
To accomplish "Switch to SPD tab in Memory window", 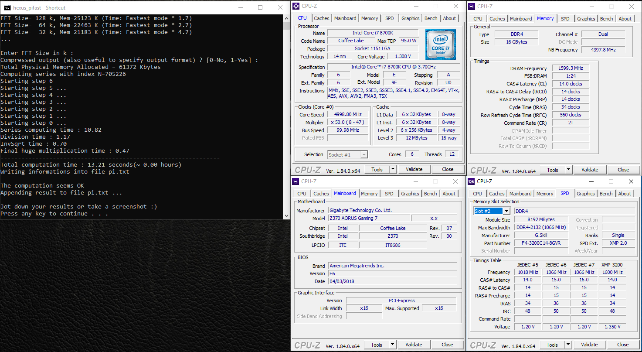I will pos(565,19).
